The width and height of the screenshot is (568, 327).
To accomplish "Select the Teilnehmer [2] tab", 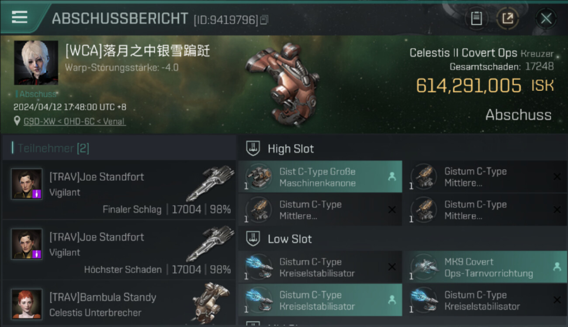I will 53,148.
